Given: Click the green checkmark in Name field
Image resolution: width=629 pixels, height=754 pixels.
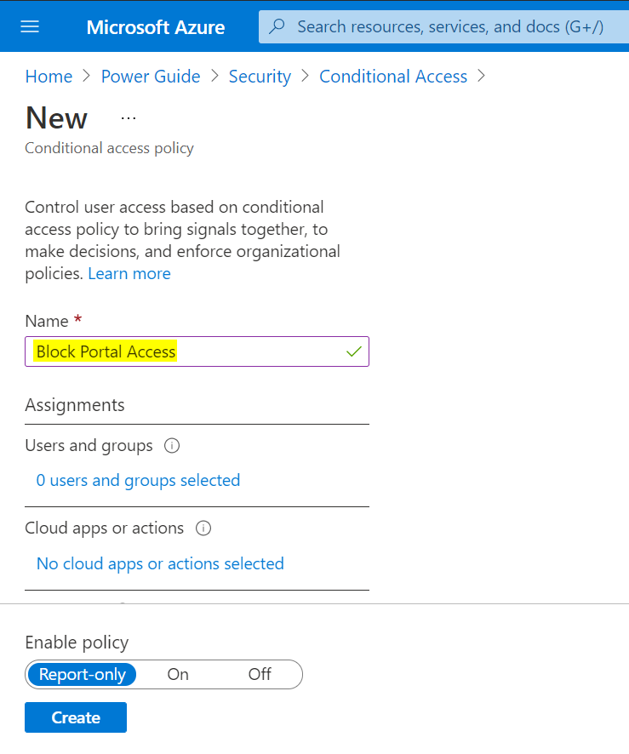Looking at the screenshot, I should 354,351.
